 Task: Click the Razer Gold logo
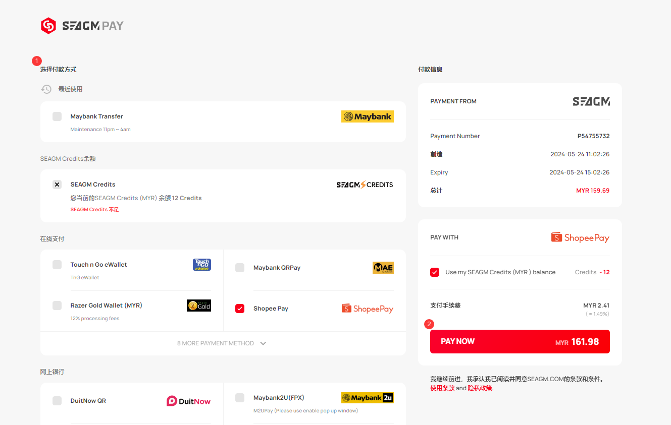(199, 306)
